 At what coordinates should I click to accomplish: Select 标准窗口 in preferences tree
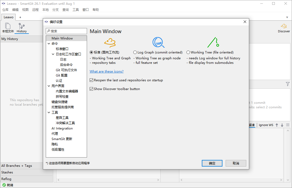[x=62, y=49]
